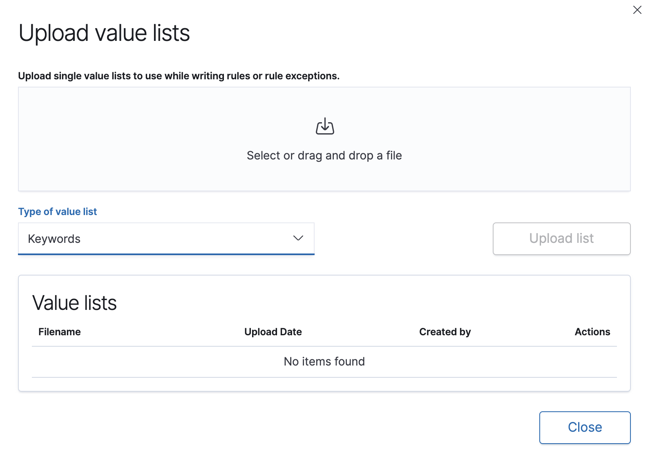Click the "Select or drag and drop a file" text
This screenshot has height=453, width=648.
point(324,156)
